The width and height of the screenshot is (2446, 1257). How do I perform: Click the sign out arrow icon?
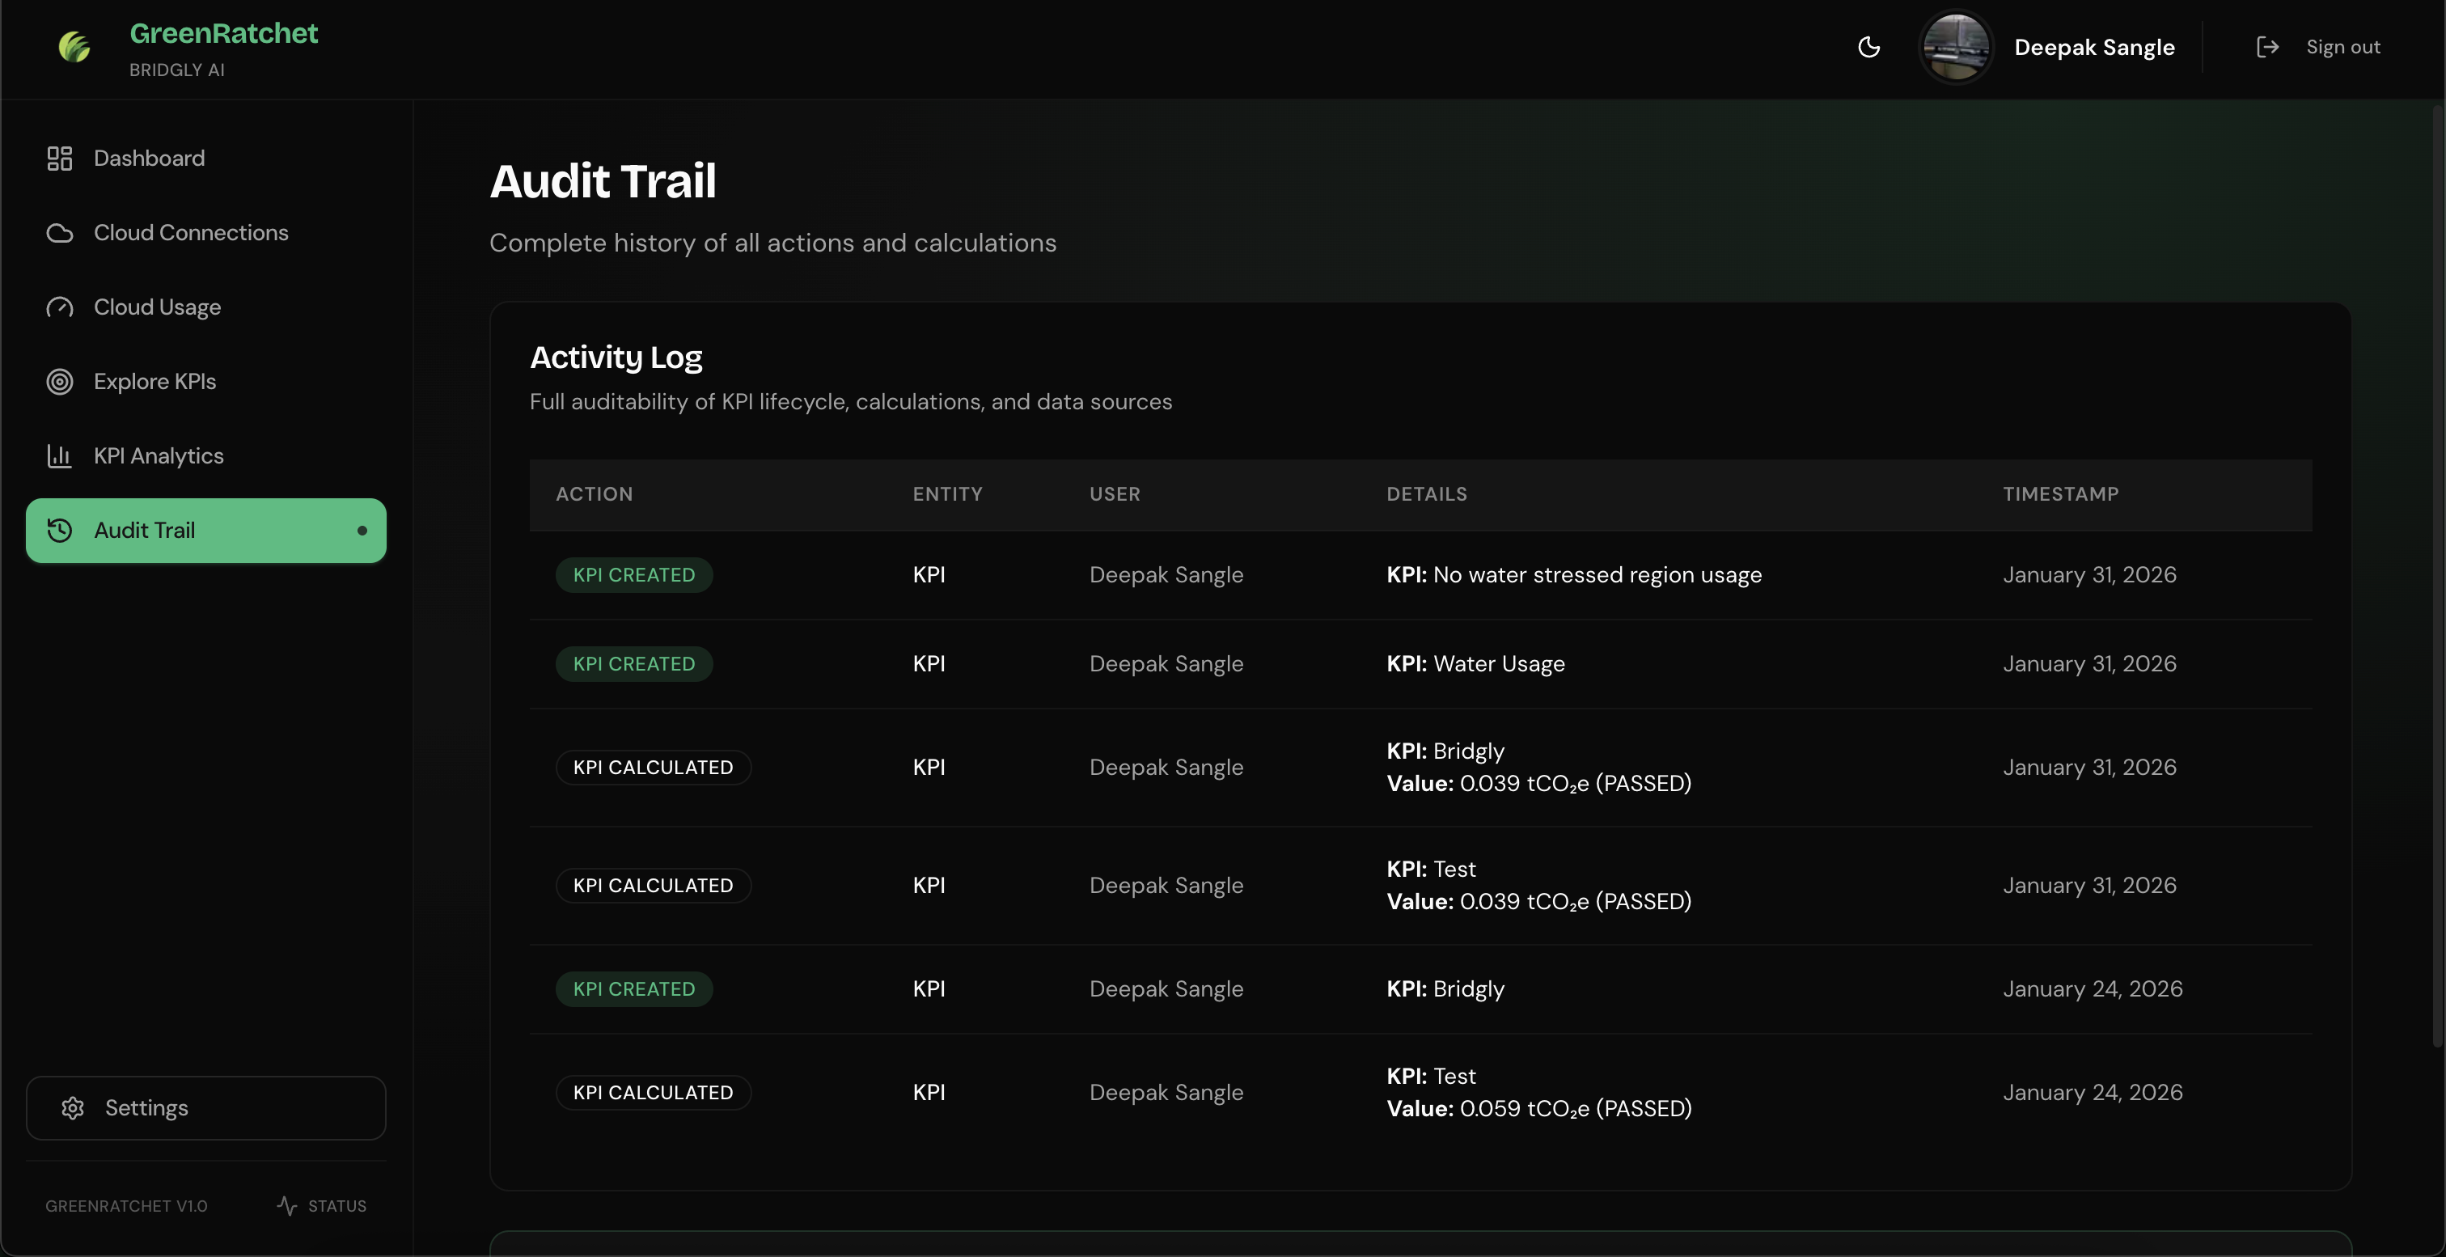(2266, 47)
